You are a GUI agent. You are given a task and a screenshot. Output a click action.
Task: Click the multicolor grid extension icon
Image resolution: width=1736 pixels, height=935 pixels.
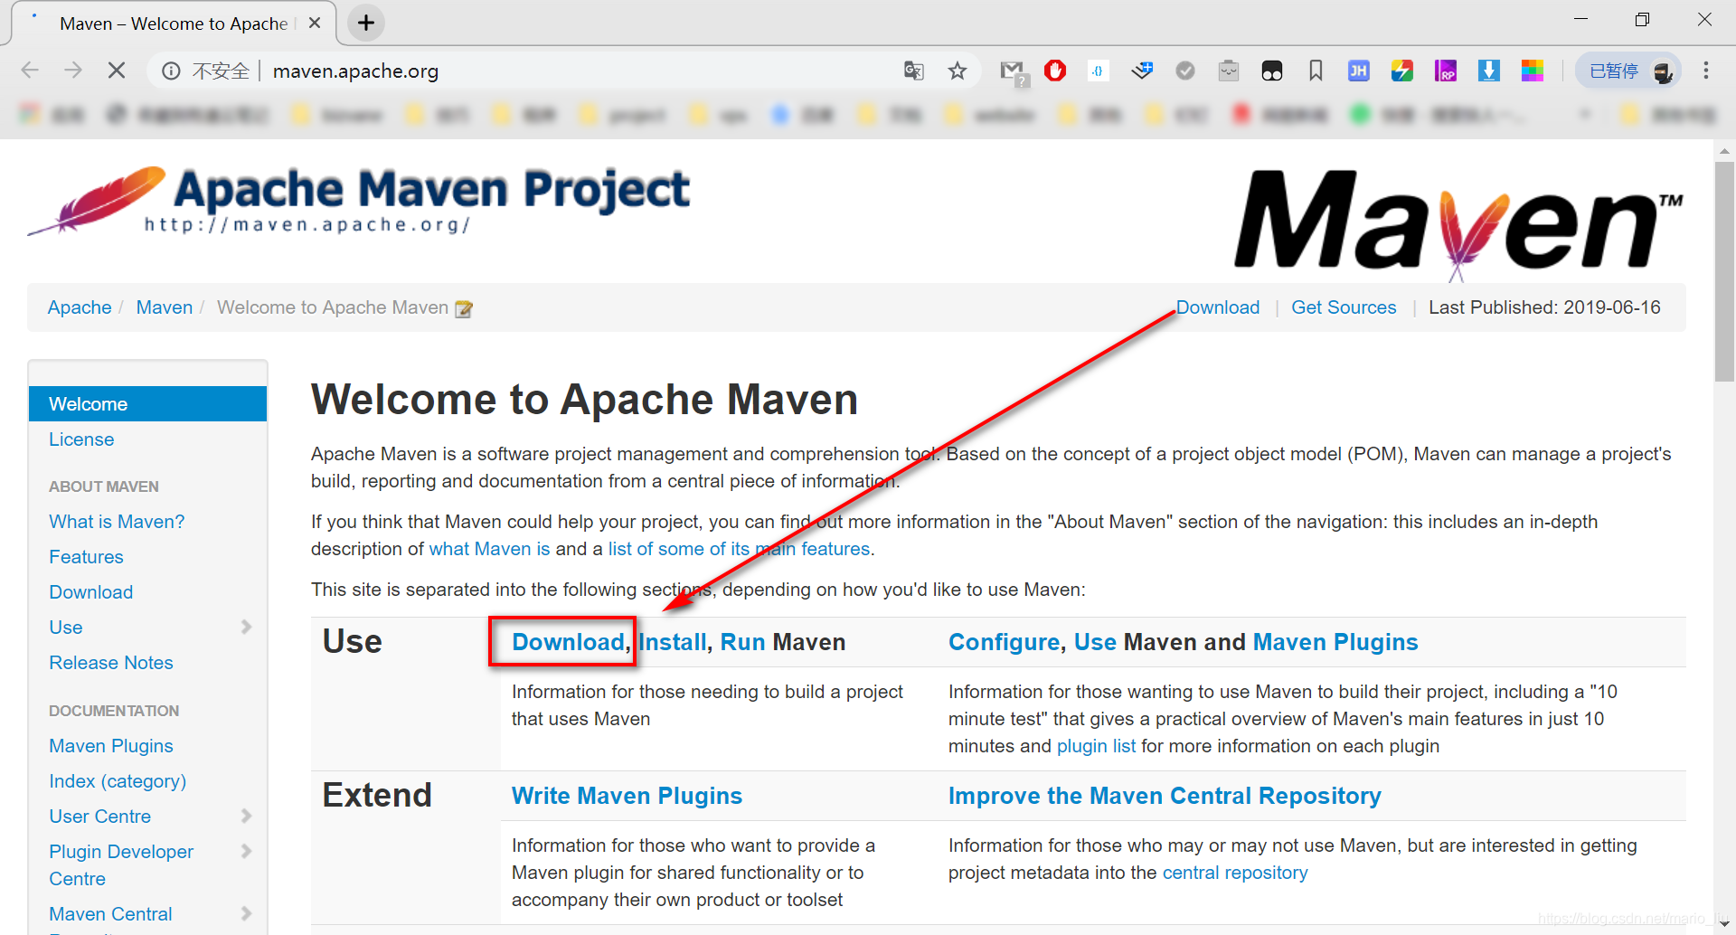(1533, 71)
